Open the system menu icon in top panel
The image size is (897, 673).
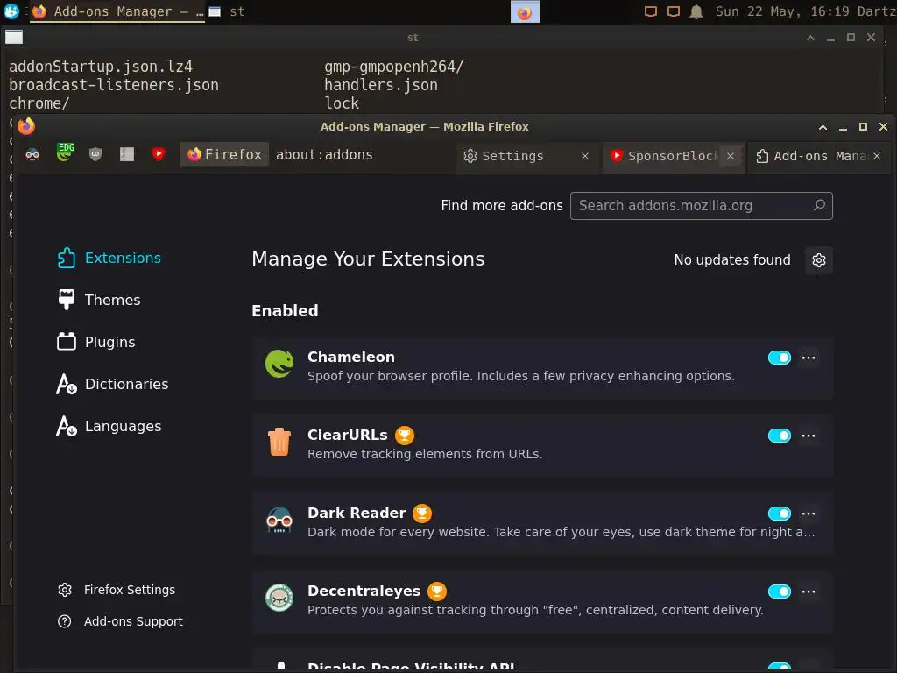click(x=11, y=11)
